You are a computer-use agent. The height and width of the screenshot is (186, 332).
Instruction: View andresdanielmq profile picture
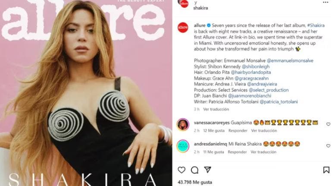coord(183,146)
